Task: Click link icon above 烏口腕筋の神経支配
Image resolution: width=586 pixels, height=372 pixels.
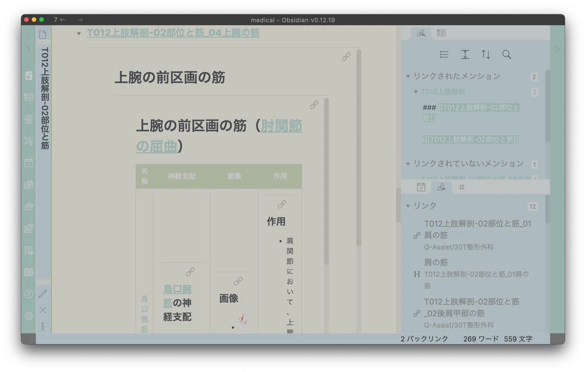Action: click(190, 272)
